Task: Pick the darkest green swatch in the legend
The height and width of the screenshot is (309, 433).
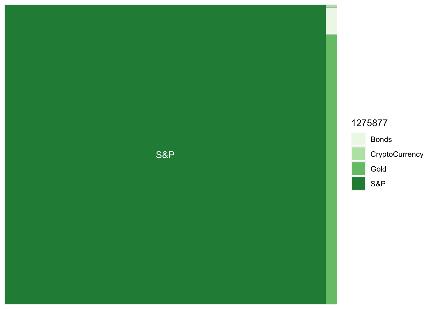Action: coord(358,184)
